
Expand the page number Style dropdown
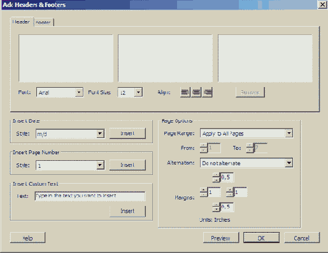[70, 165]
